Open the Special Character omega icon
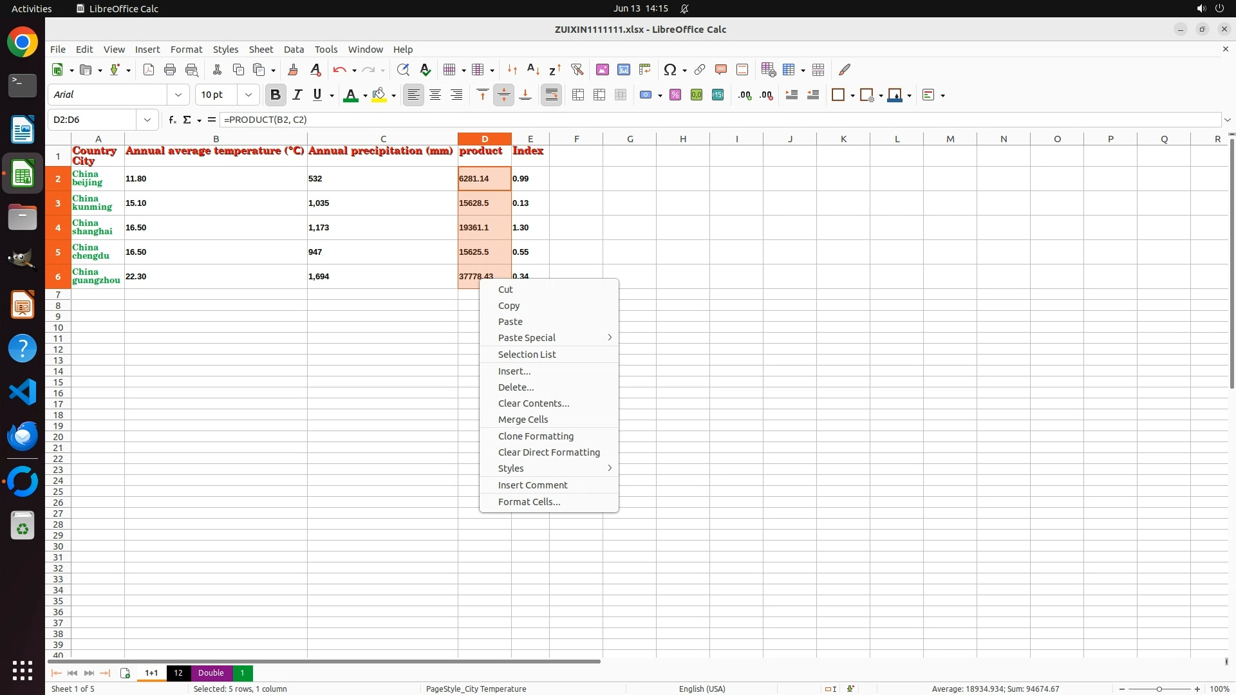 click(670, 69)
